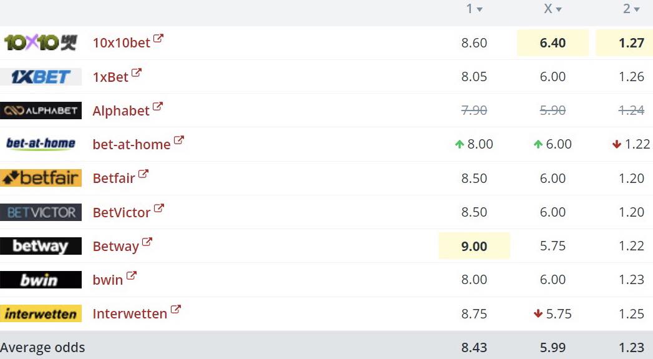Click the bwin logo
The image size is (653, 359).
(41, 280)
